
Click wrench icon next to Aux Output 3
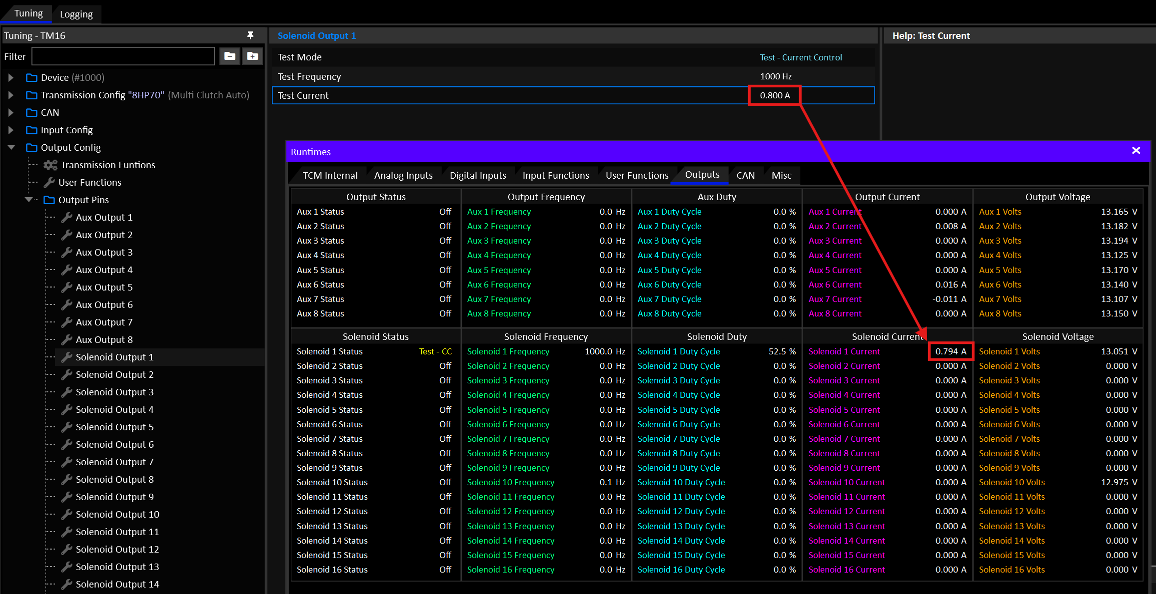[66, 252]
